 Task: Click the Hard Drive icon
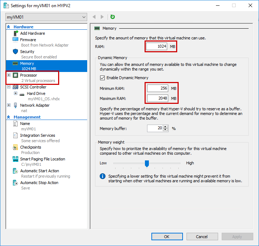[22, 94]
